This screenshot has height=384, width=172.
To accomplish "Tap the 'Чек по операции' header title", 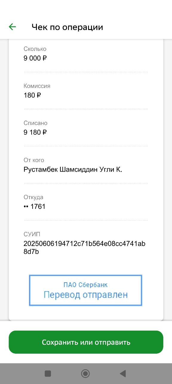I will (x=67, y=27).
